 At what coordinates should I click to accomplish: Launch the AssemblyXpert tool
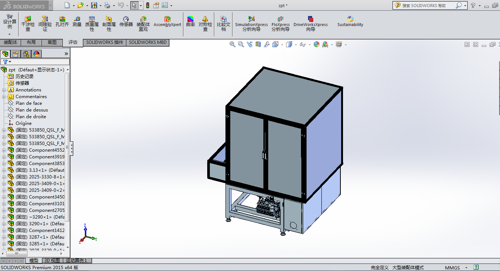click(x=167, y=22)
